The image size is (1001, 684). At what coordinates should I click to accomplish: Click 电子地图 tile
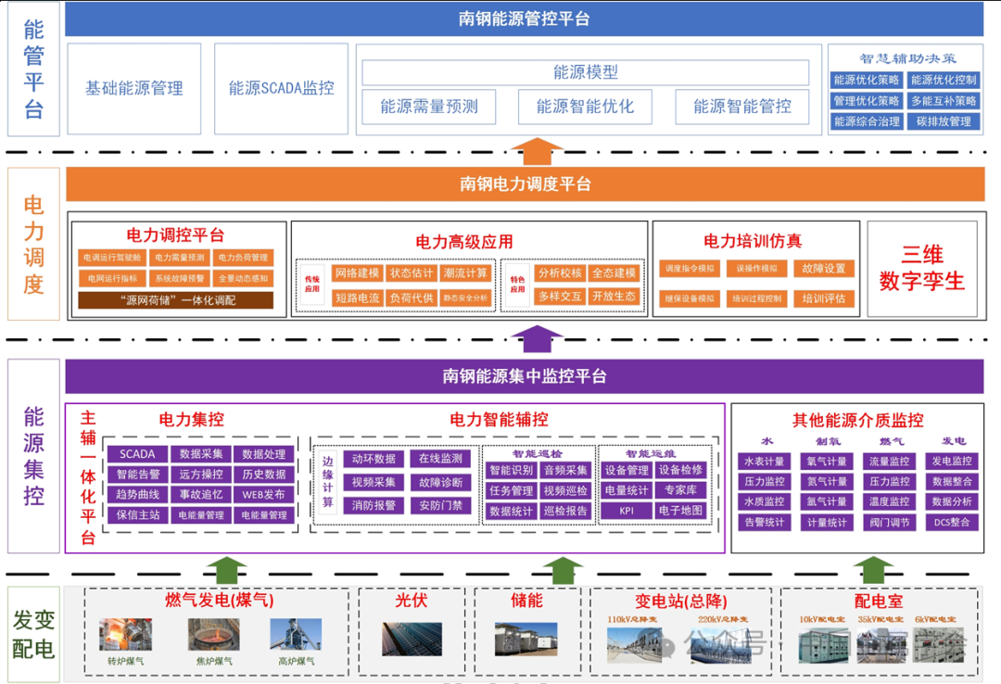click(680, 511)
